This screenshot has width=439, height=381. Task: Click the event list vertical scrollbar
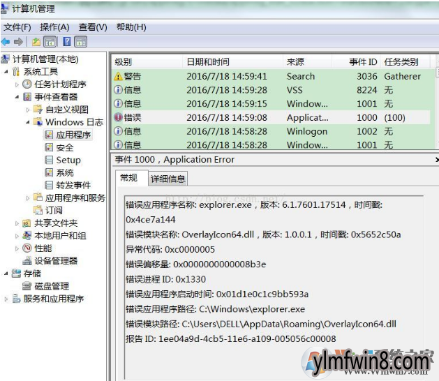437,101
